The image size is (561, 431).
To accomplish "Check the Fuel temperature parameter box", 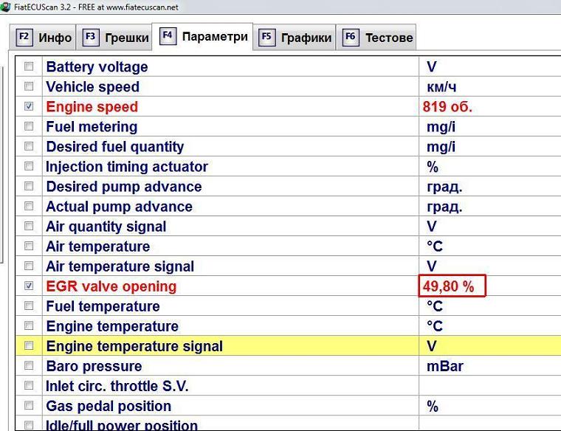I will point(29,306).
